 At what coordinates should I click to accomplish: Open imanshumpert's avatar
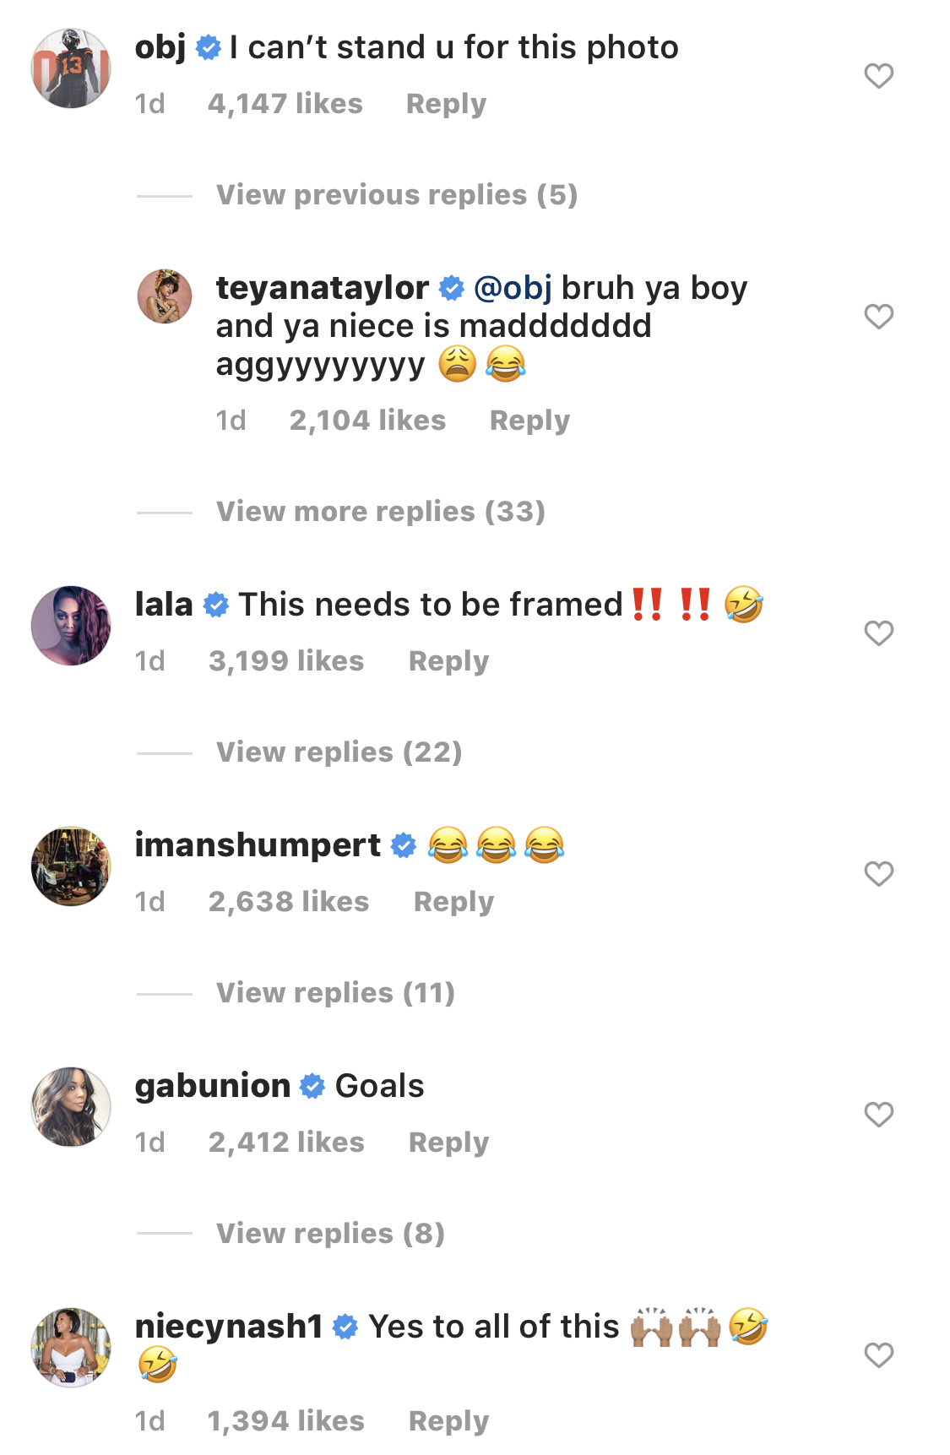pos(71,866)
